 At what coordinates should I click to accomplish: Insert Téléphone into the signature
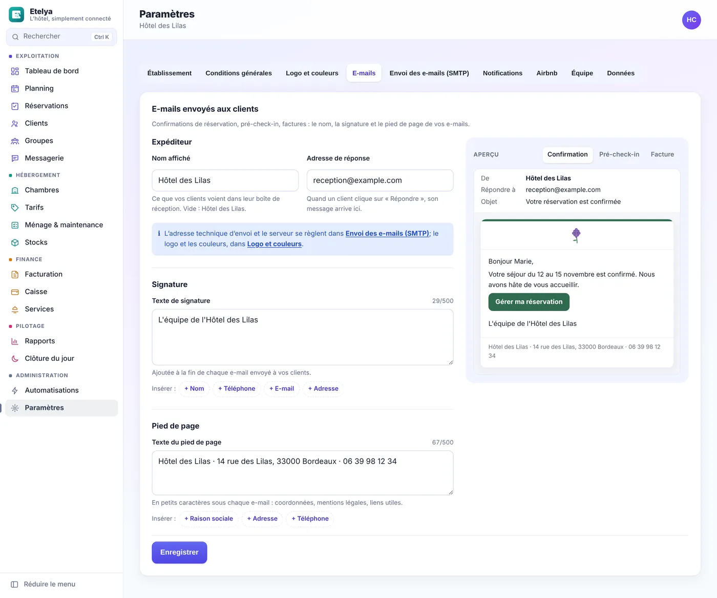[237, 388]
